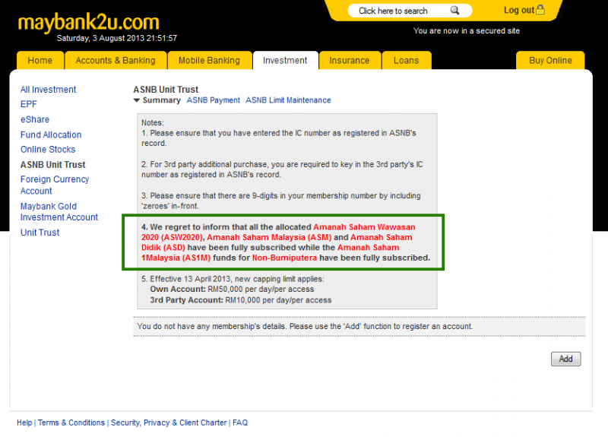The width and height of the screenshot is (608, 437).
Task: Open the Loans tab
Action: 406,61
